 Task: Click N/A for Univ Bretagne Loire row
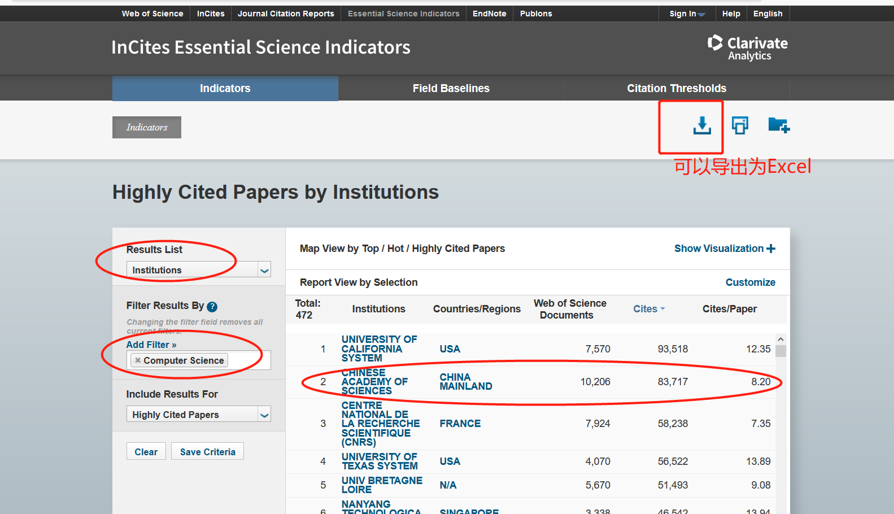[448, 485]
